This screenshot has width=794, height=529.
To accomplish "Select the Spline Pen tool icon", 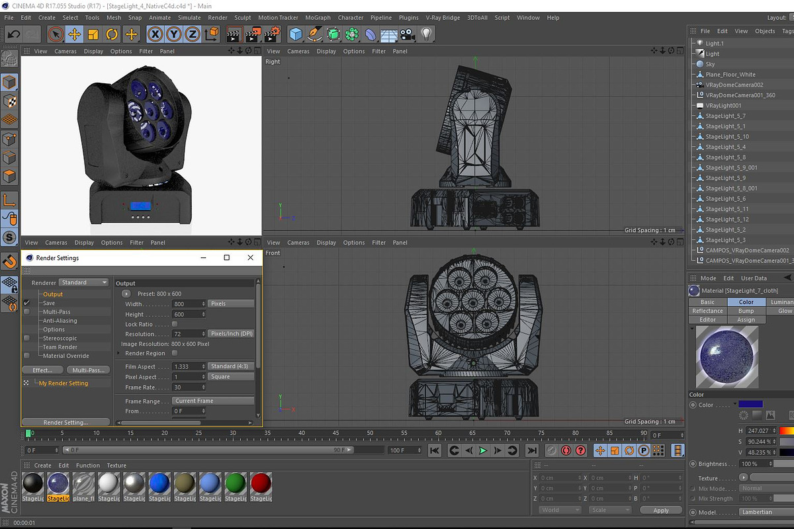I will [x=315, y=34].
